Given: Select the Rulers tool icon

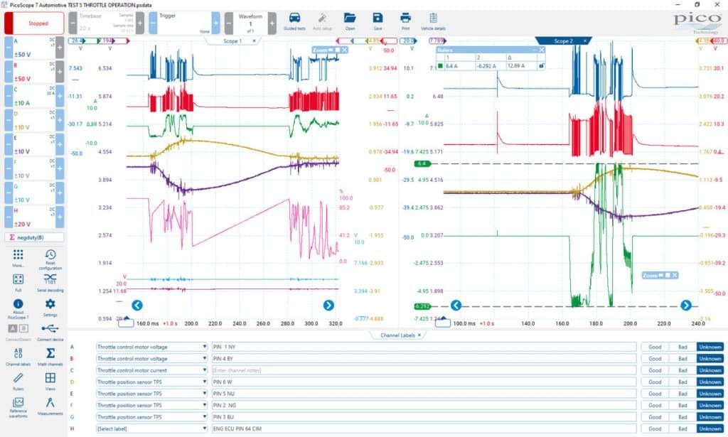Looking at the screenshot, I should pyautogui.click(x=18, y=378).
